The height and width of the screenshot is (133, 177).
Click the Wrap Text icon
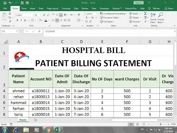(x=79, y=15)
